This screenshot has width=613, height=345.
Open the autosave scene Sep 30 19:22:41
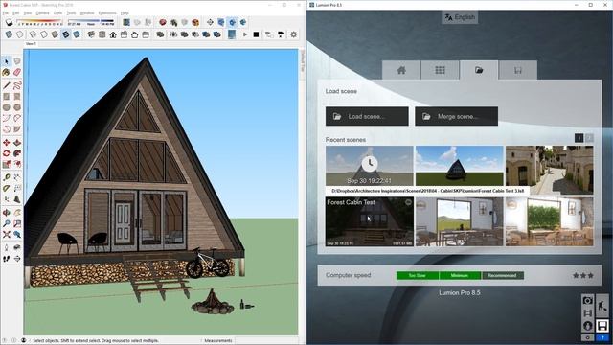point(370,166)
